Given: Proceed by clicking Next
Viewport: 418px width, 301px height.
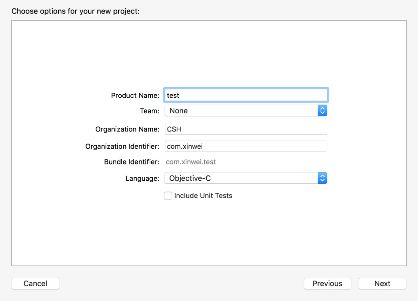Looking at the screenshot, I should coord(382,283).
